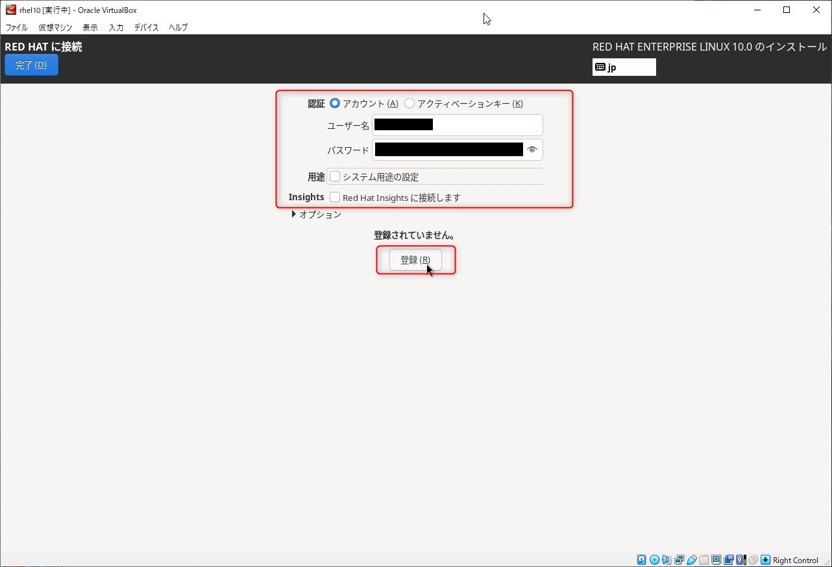
Task: Check Red Hat Insights に接続します
Action: click(335, 197)
